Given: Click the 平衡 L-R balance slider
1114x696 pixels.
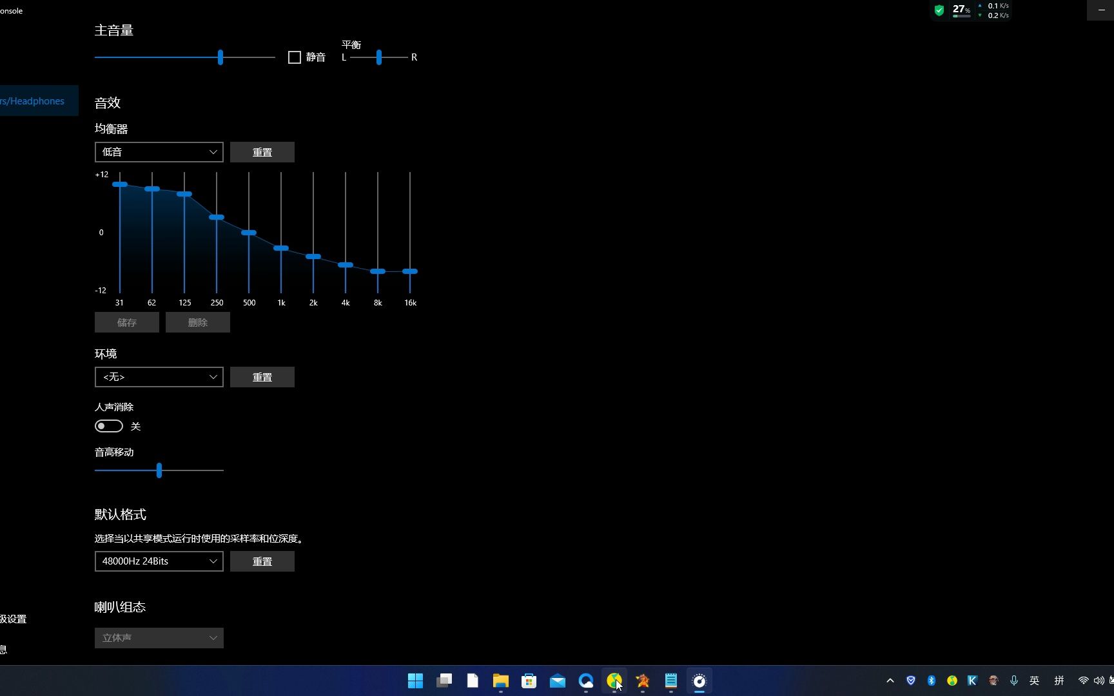Looking at the screenshot, I should click(379, 57).
